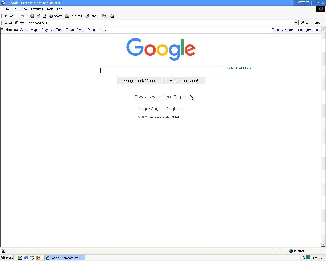Viewport: 326px width, 261px height.
Task: Click the Print toolbar icon
Action: [112, 16]
